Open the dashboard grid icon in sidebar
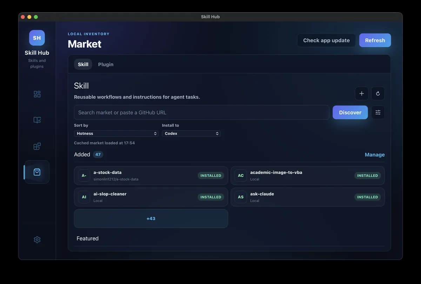421x284 pixels. [37, 94]
